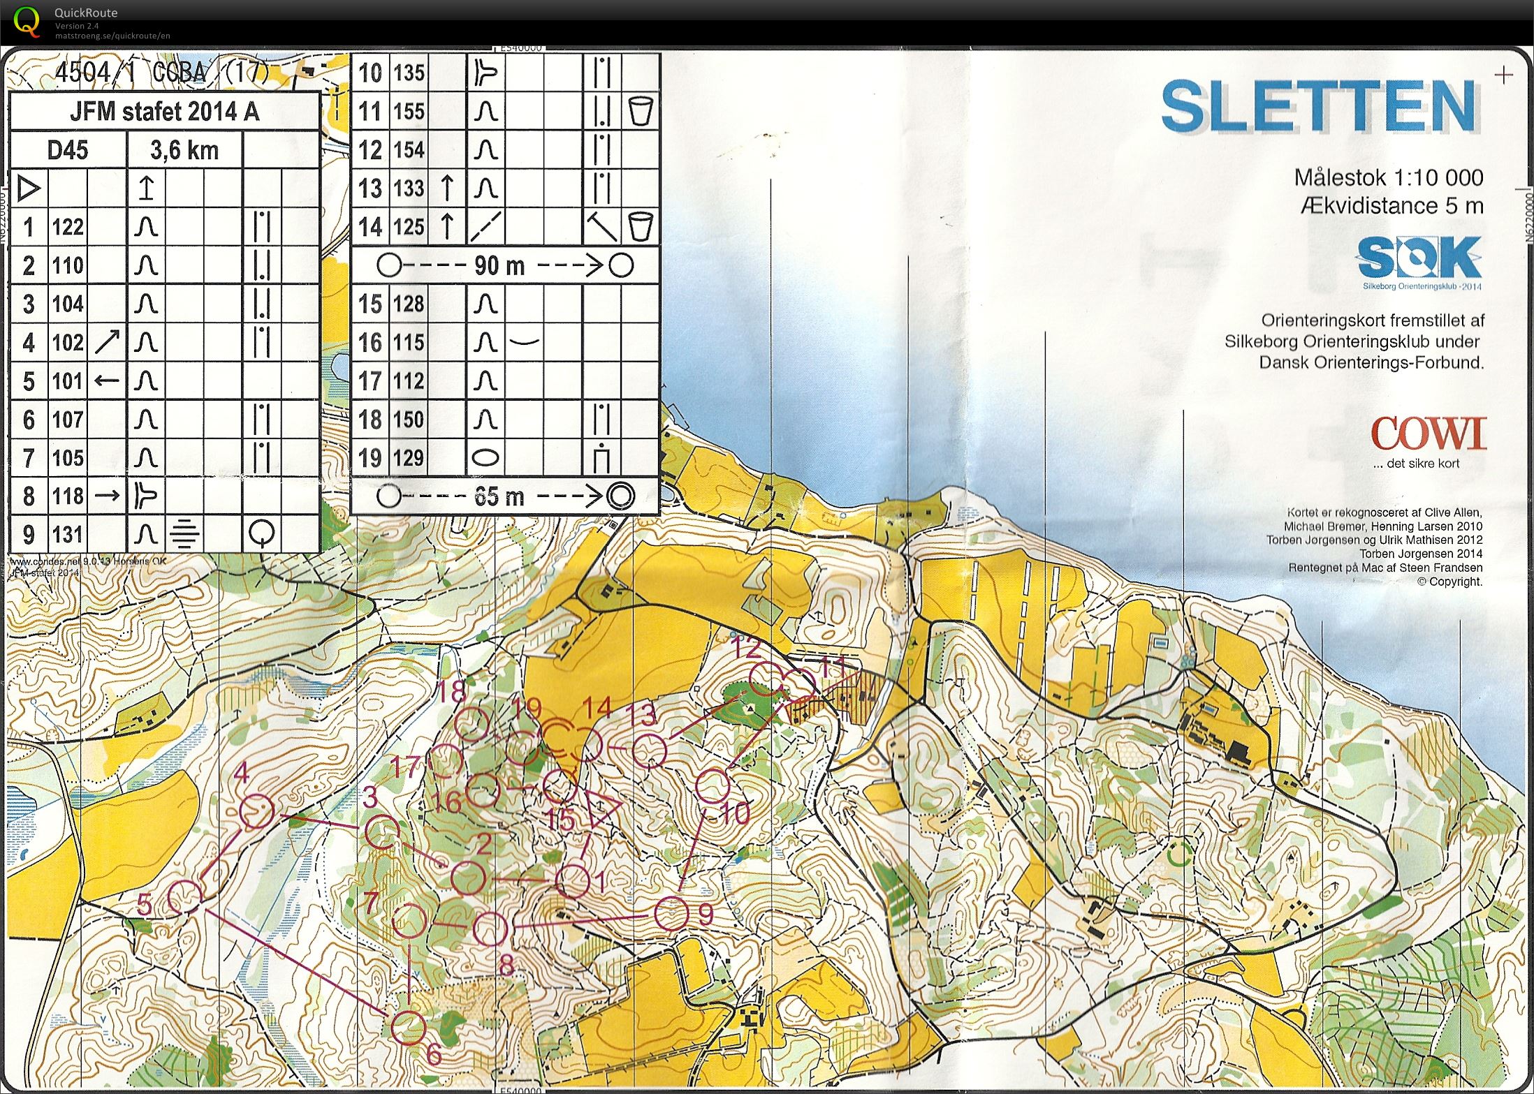Click the '© Copyright.' text
The image size is (1534, 1094).
click(x=1449, y=582)
